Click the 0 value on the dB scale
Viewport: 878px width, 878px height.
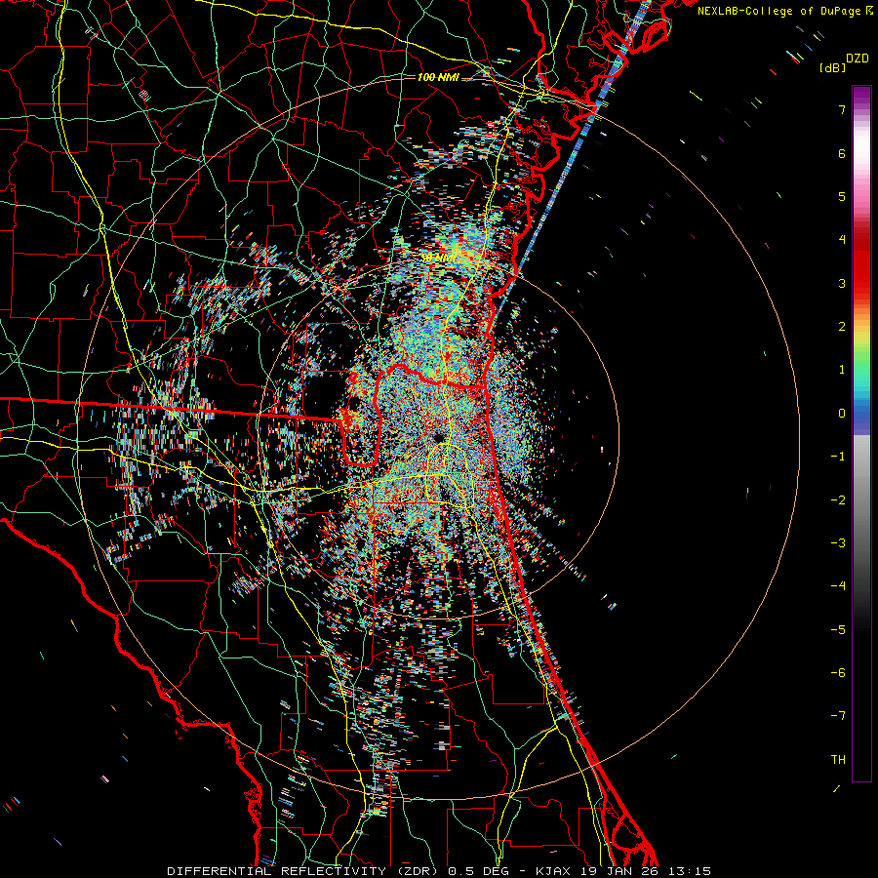click(x=842, y=414)
